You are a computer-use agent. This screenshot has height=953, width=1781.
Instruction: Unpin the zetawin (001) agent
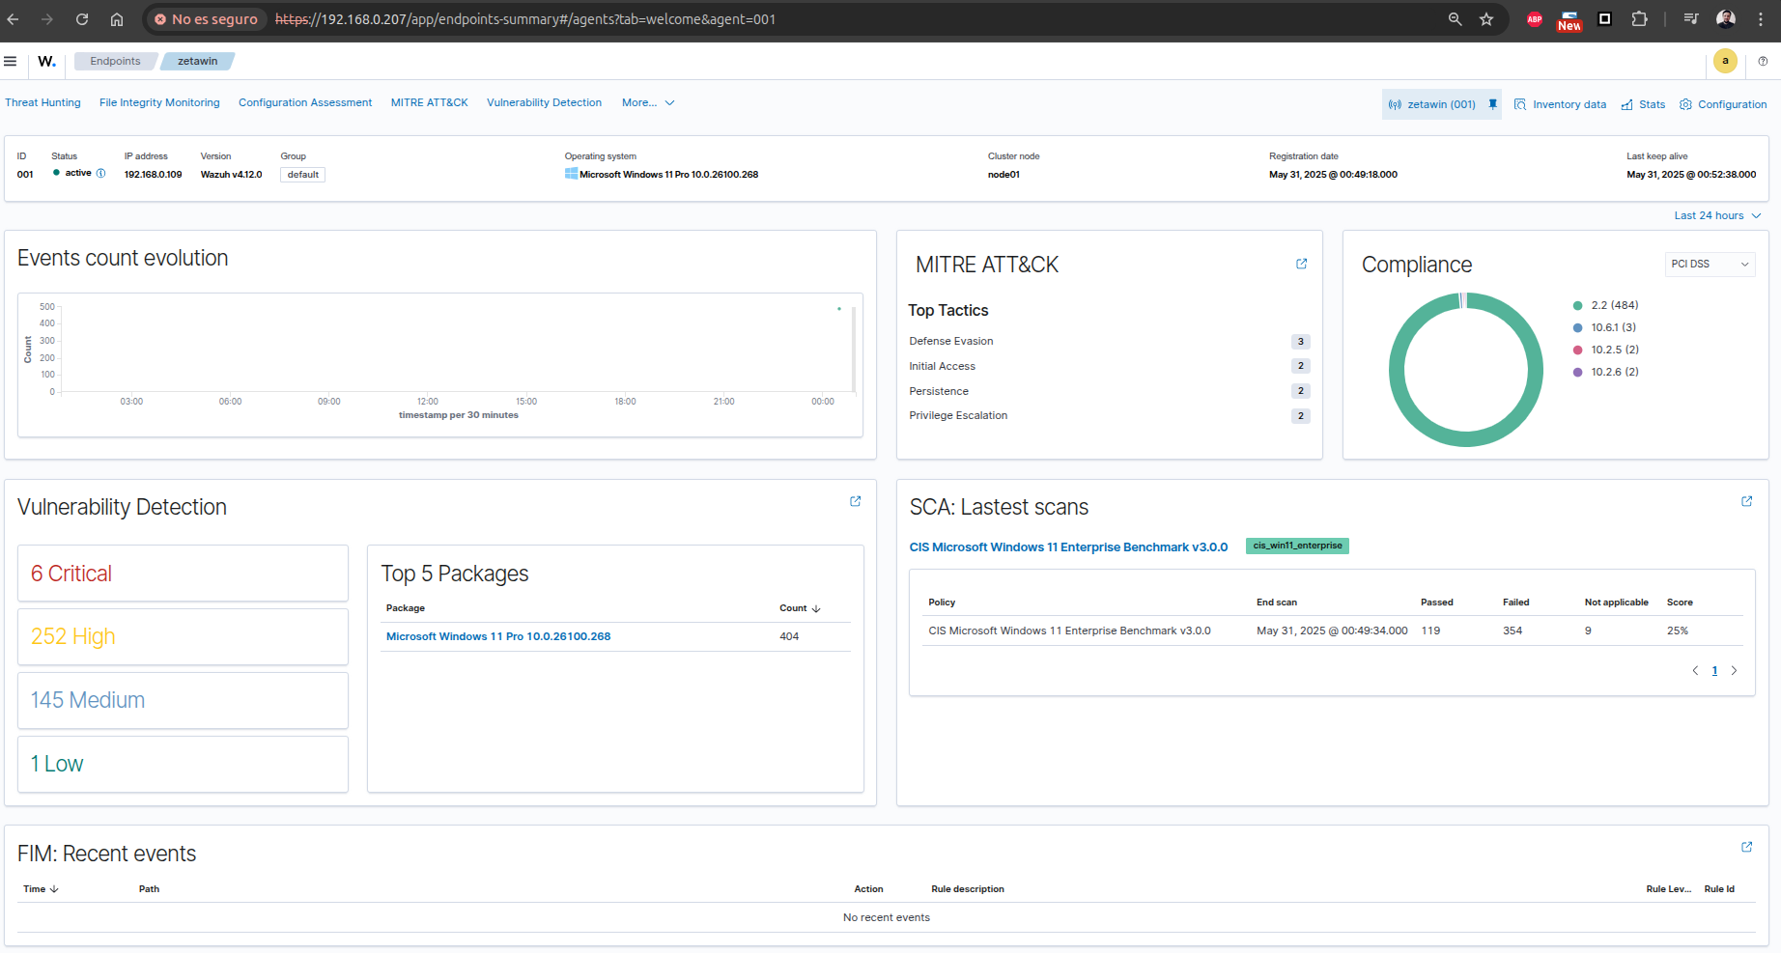[x=1492, y=104]
